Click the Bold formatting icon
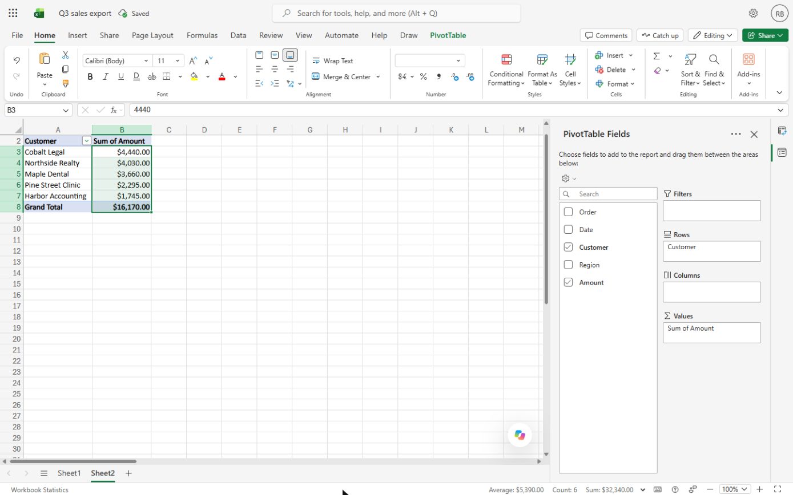The width and height of the screenshot is (793, 495). pyautogui.click(x=90, y=76)
